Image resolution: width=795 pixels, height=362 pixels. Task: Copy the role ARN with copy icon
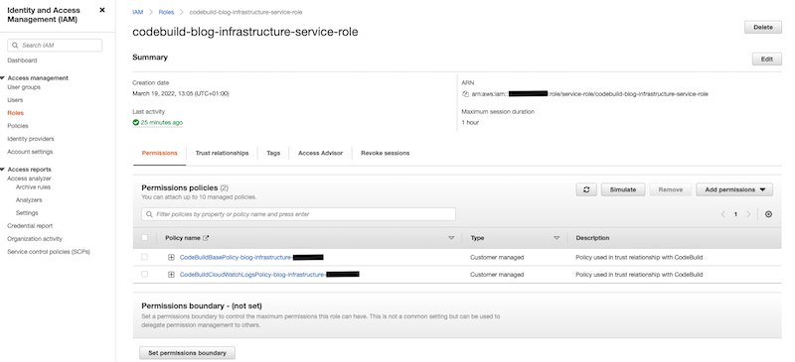tap(465, 93)
